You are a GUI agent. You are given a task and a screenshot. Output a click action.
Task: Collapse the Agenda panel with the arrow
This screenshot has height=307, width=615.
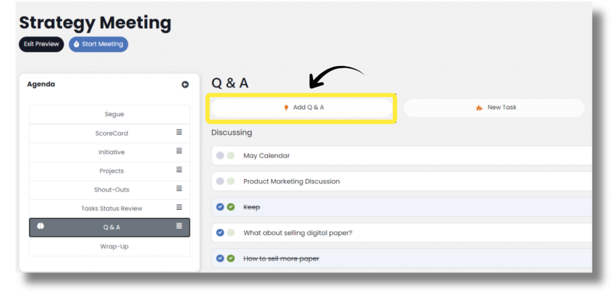coord(185,85)
